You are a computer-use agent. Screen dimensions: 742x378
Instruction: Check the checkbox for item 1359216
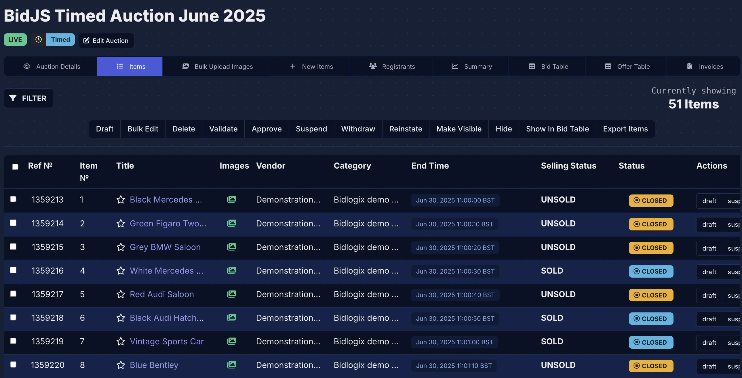(x=13, y=270)
